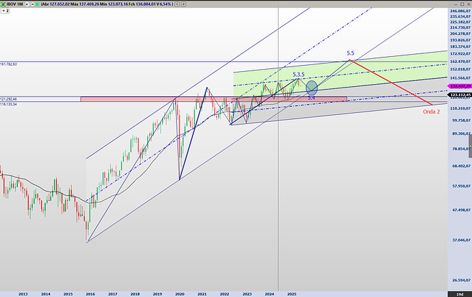Select the Onda 2 text annotation
Viewport: 472px width, 297px height.
tap(431, 111)
